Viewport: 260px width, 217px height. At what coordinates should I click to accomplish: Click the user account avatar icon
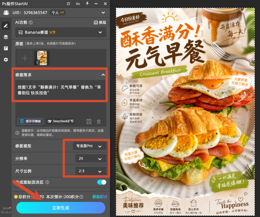[6, 13]
